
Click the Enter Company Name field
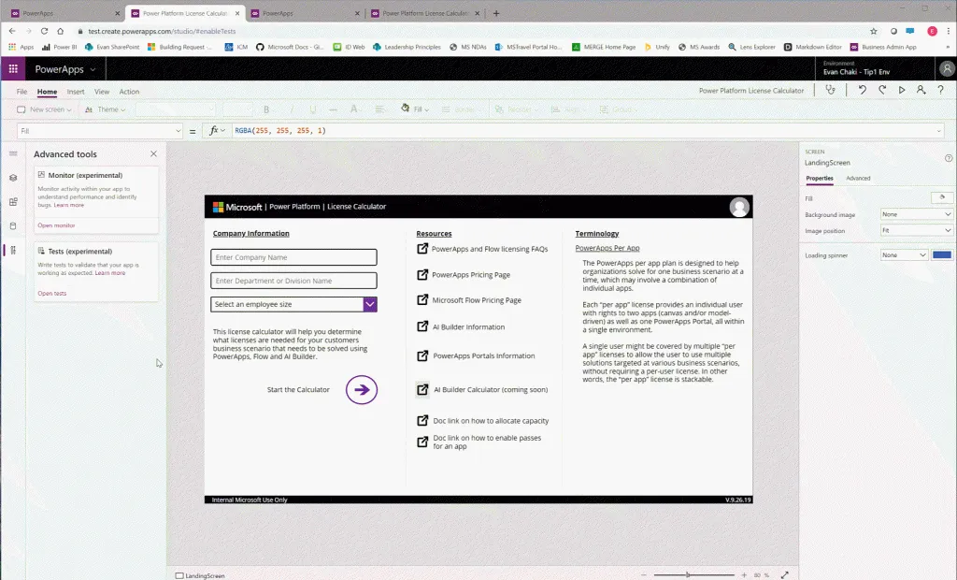[293, 257]
